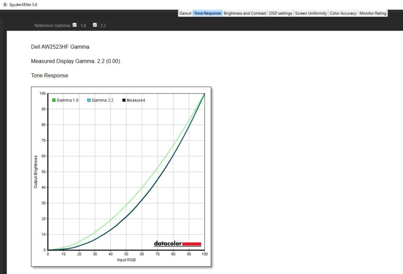This screenshot has width=403, height=274.
Task: Click the Input RGB axis label
Action: click(x=126, y=260)
